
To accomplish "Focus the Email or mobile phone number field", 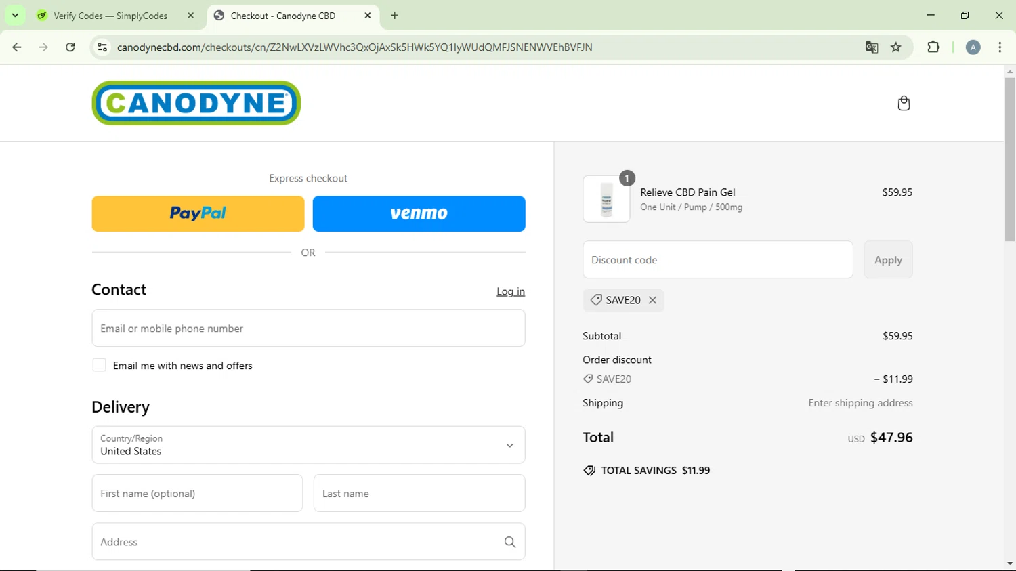I will pyautogui.click(x=308, y=328).
